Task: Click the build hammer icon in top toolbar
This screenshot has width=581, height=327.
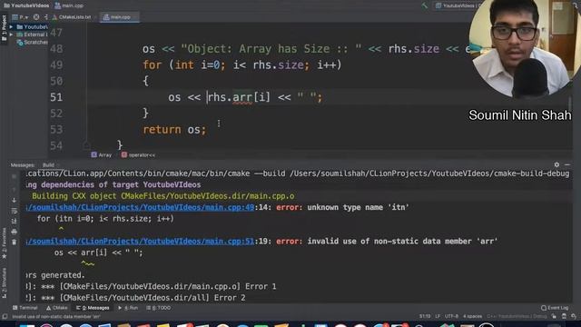Action: point(425,5)
